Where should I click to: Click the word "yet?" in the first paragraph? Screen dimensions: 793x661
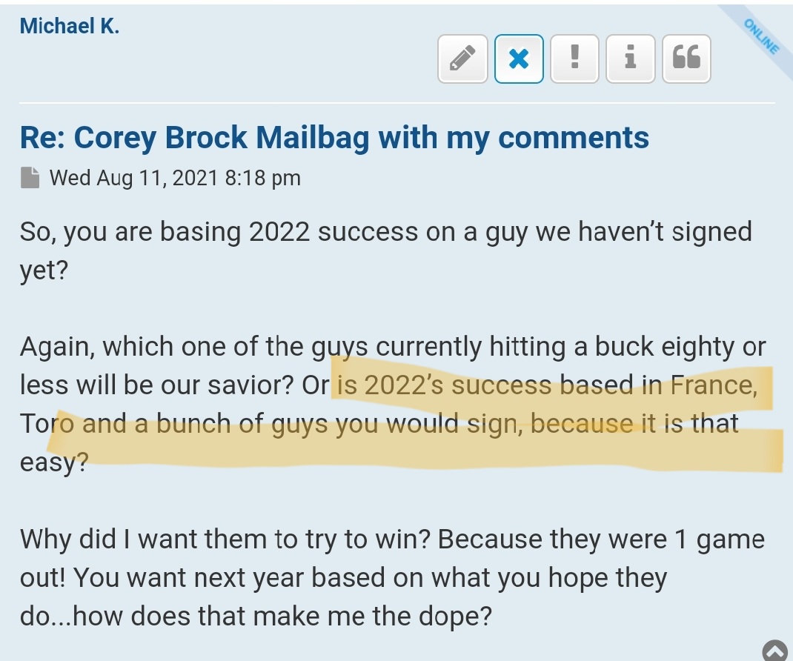tap(44, 270)
